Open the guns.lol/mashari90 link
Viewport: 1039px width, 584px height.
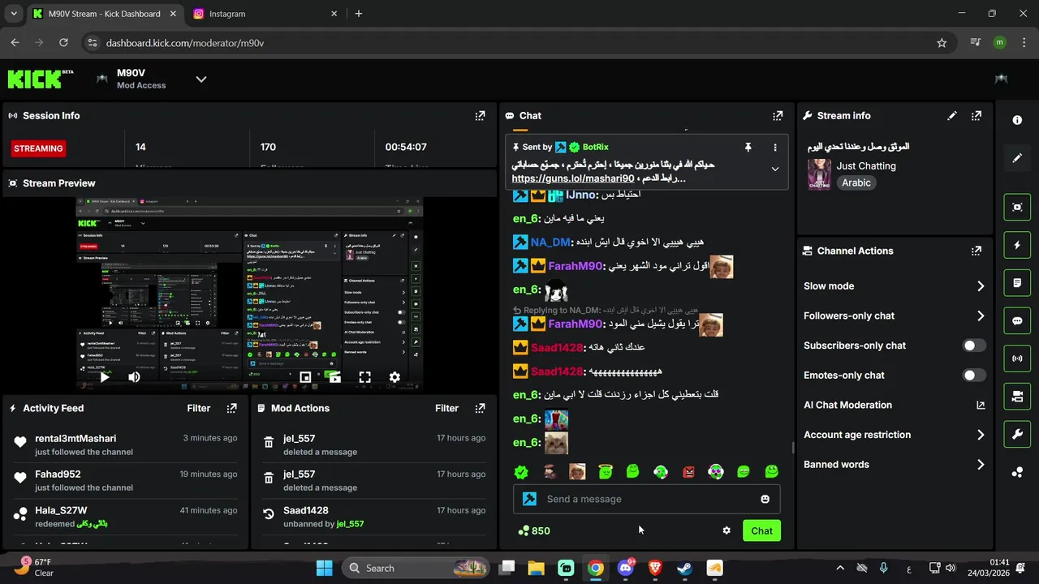[x=573, y=178]
